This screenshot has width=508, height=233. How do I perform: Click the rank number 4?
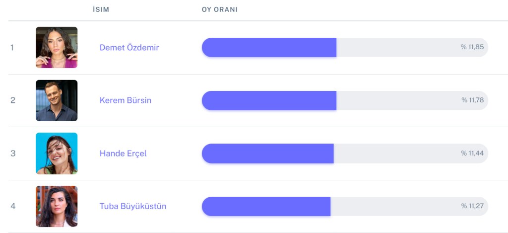click(13, 206)
